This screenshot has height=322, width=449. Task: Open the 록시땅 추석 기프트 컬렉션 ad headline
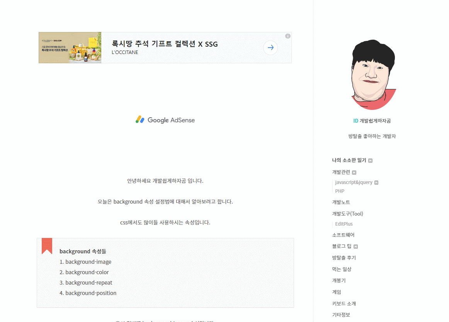165,44
